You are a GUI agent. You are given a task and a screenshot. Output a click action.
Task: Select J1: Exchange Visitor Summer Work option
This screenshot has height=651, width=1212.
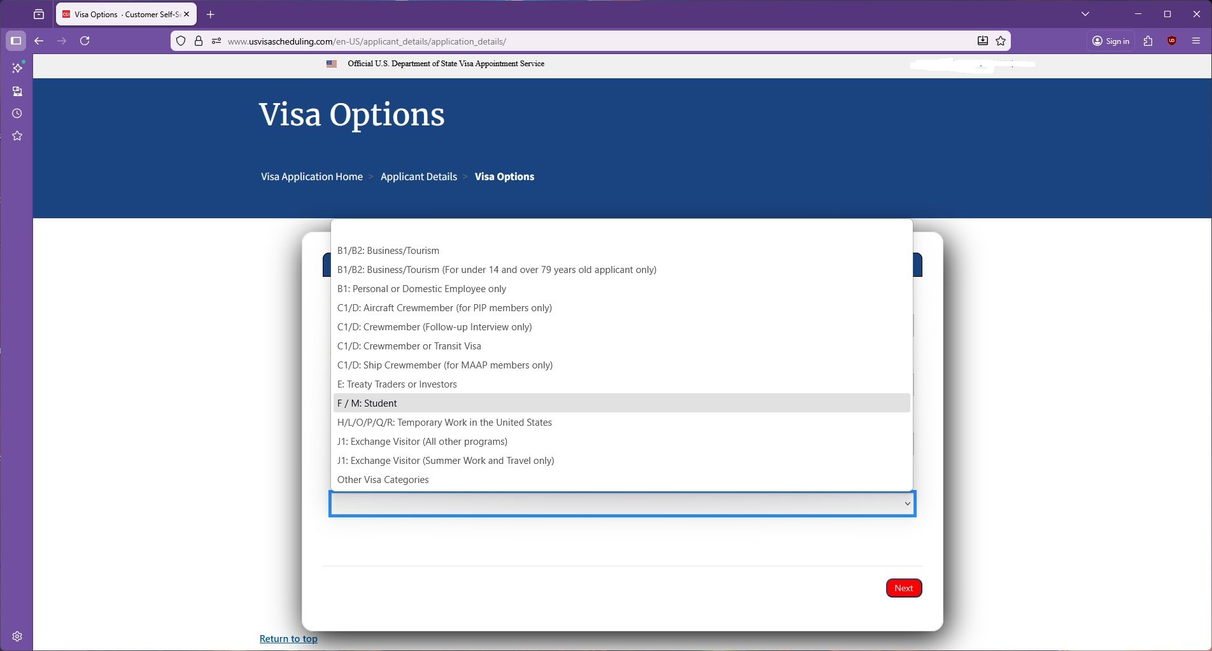point(445,461)
